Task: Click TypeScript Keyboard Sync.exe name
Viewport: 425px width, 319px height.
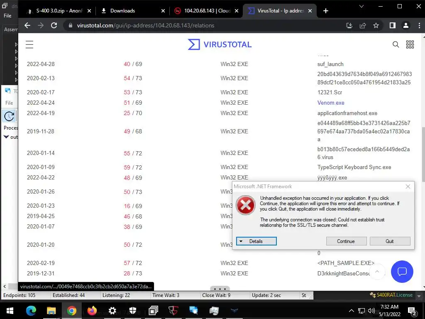Action: click(354, 167)
